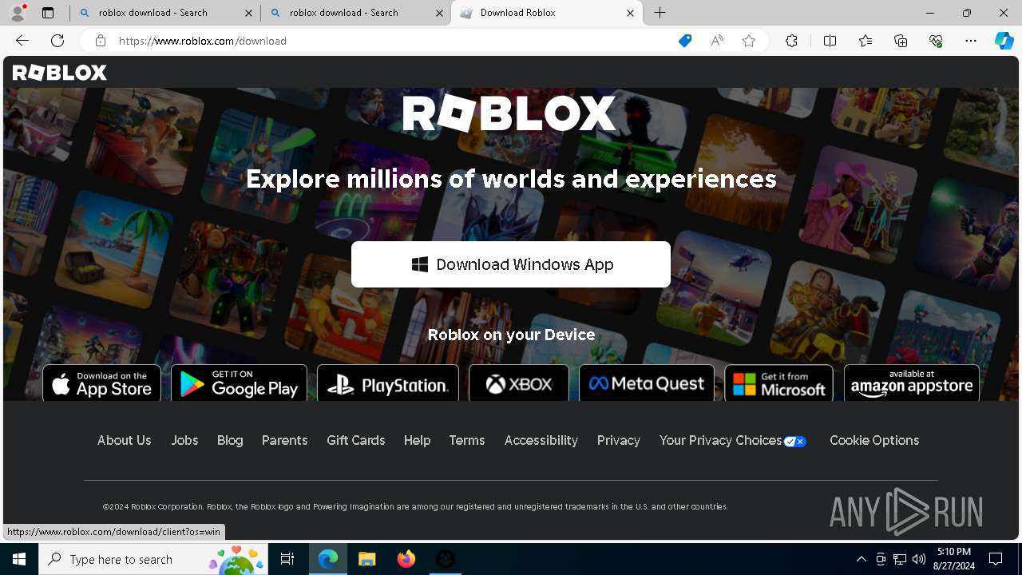Open the Copilot sidebar
This screenshot has height=575, width=1022.
(x=1004, y=41)
